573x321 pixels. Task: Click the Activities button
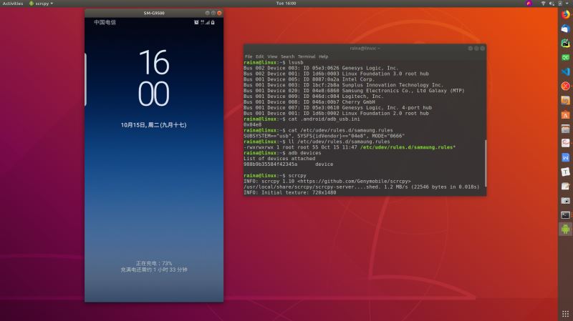tap(13, 4)
